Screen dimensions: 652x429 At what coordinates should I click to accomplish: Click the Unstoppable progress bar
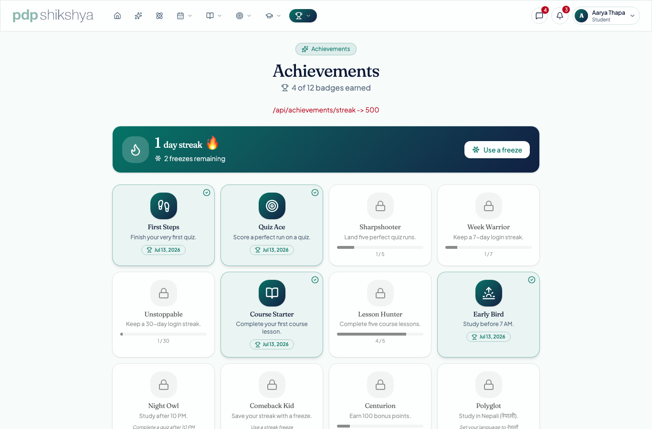coord(164,334)
